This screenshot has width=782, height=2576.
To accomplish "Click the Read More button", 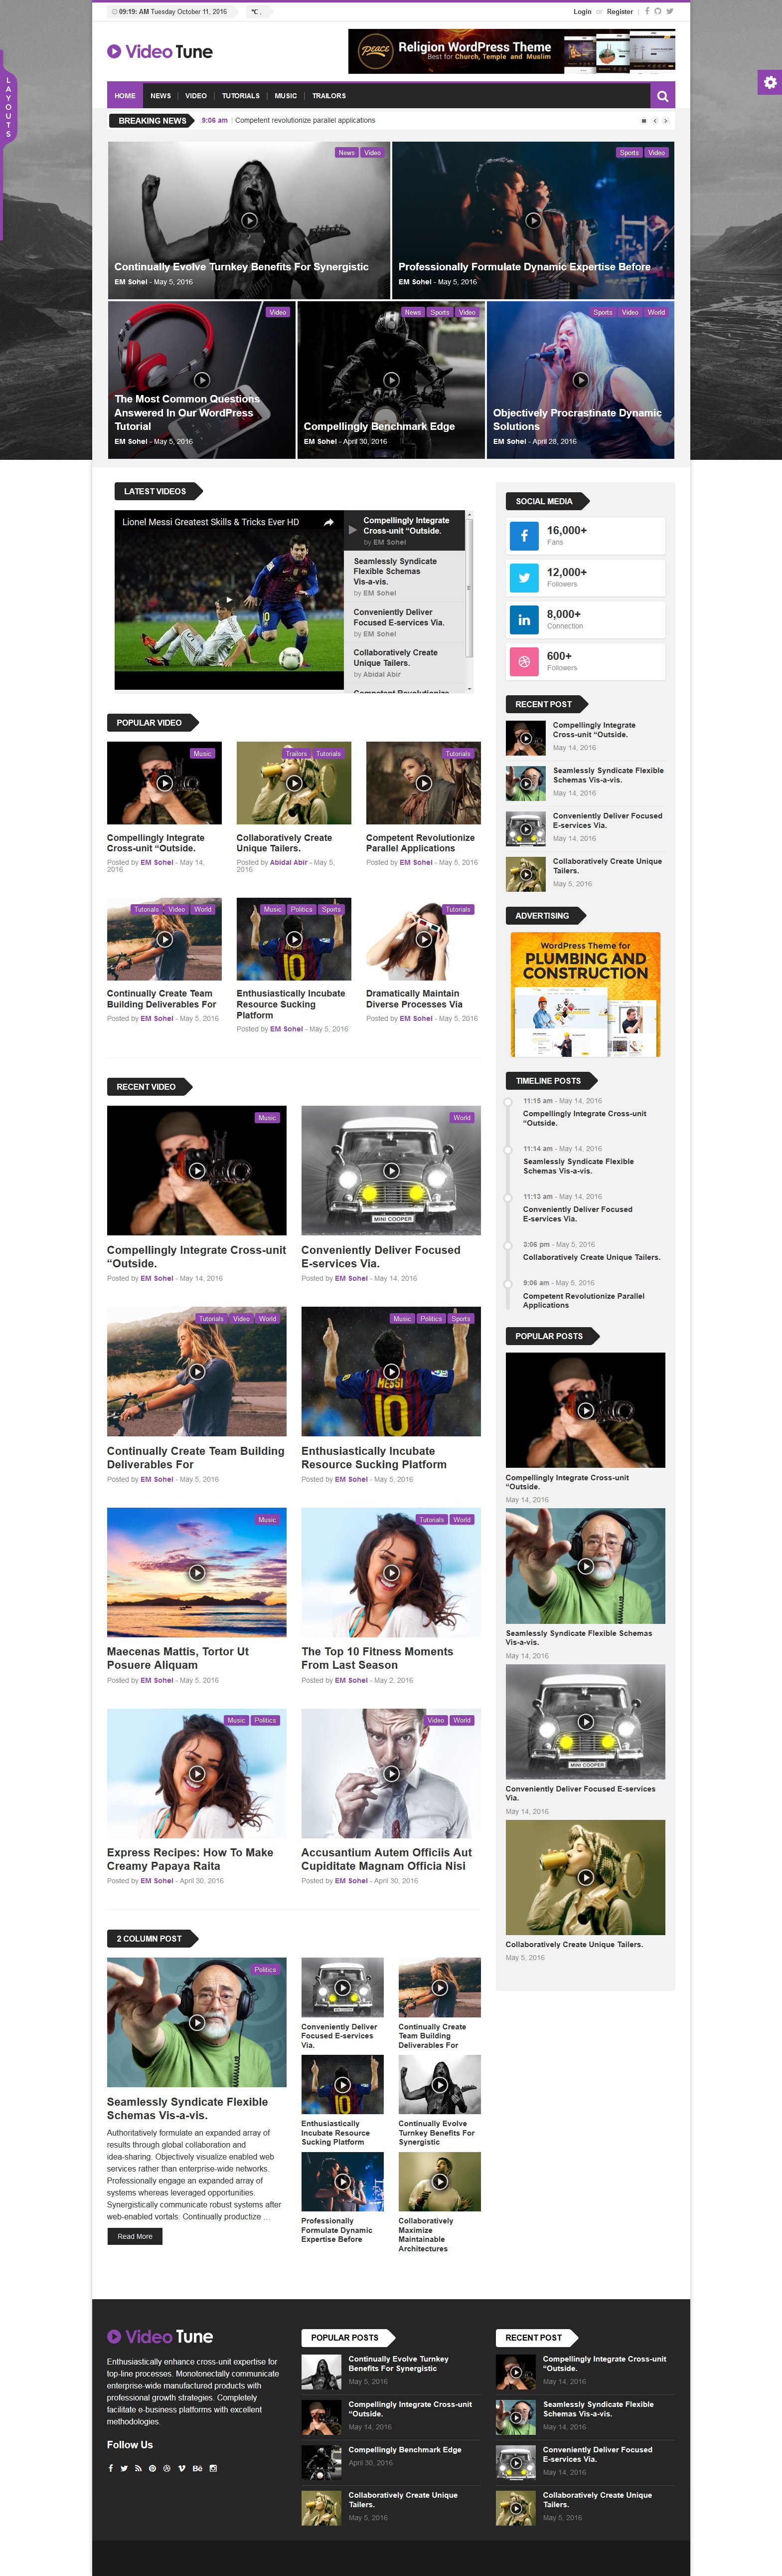I will coord(135,2237).
